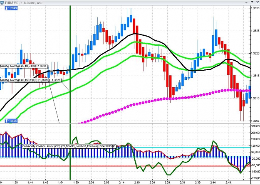Click the 1:39 time axis label
The height and width of the screenshot is (185, 260).
click(x=15, y=183)
